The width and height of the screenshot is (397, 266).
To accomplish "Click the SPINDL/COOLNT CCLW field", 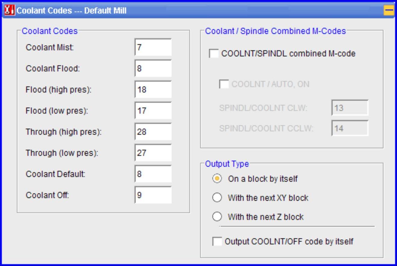I will click(350, 129).
